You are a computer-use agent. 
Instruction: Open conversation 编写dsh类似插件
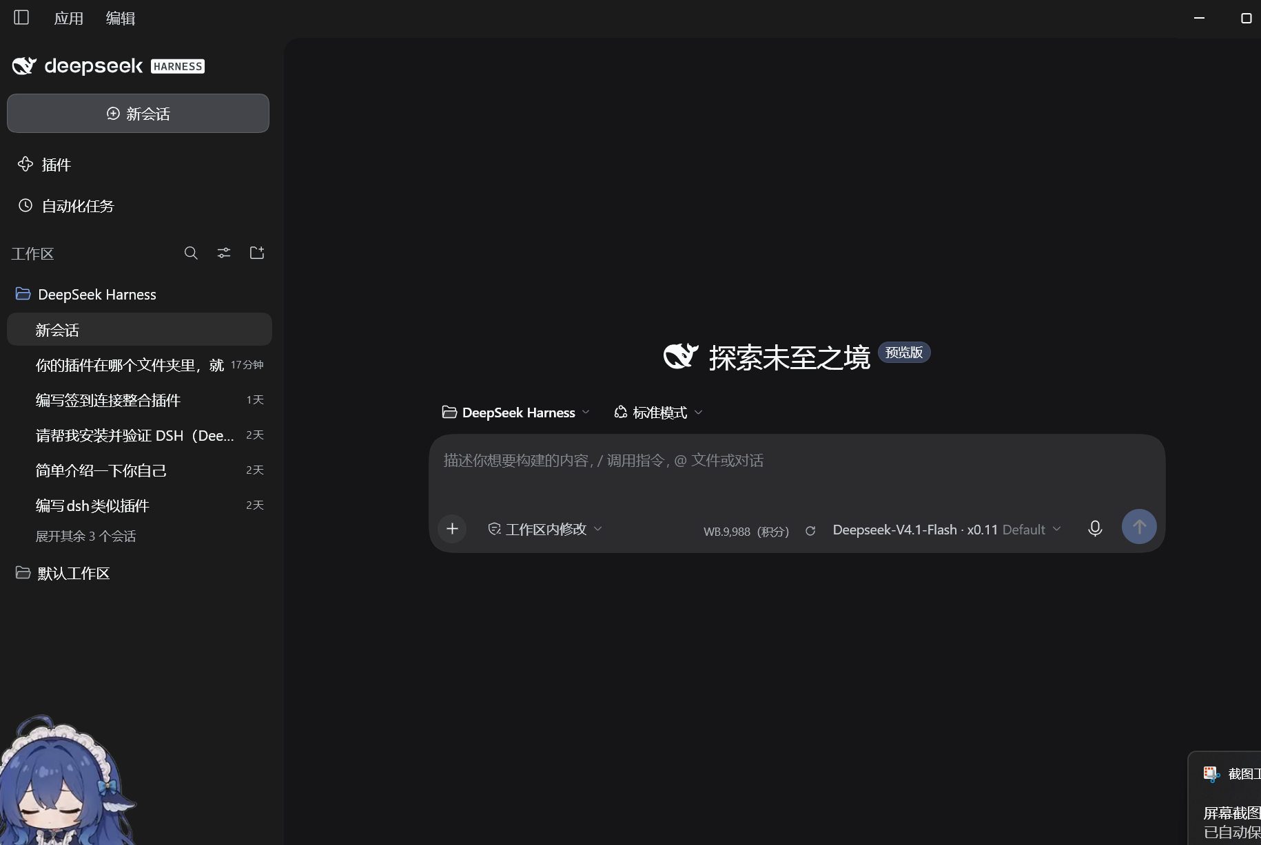point(139,505)
